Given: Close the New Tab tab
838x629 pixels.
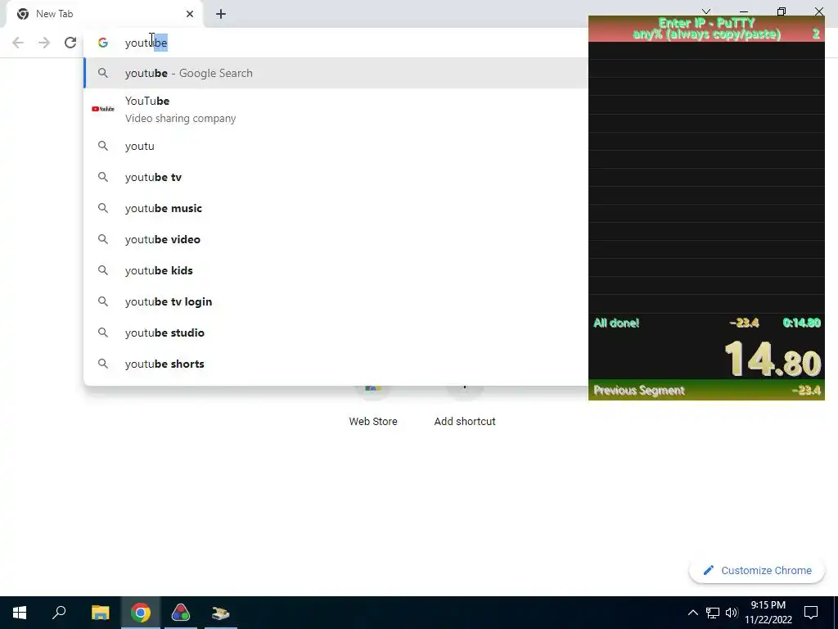Looking at the screenshot, I should pyautogui.click(x=190, y=14).
